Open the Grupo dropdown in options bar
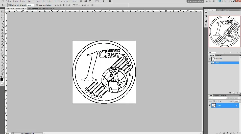Viewport: 241px width, 134px height. tap(30, 5)
